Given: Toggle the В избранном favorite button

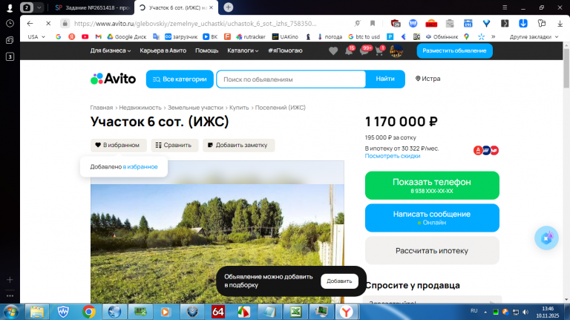Looking at the screenshot, I should click(x=119, y=145).
